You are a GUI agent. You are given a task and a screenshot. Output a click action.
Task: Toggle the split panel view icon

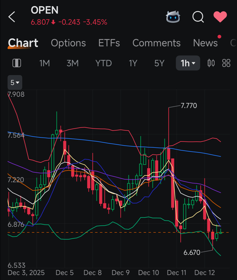click(17, 63)
